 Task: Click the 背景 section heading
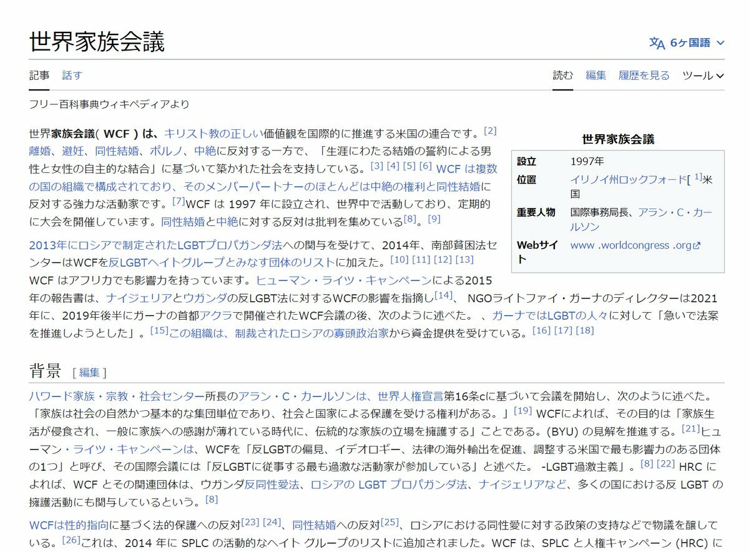click(x=45, y=371)
